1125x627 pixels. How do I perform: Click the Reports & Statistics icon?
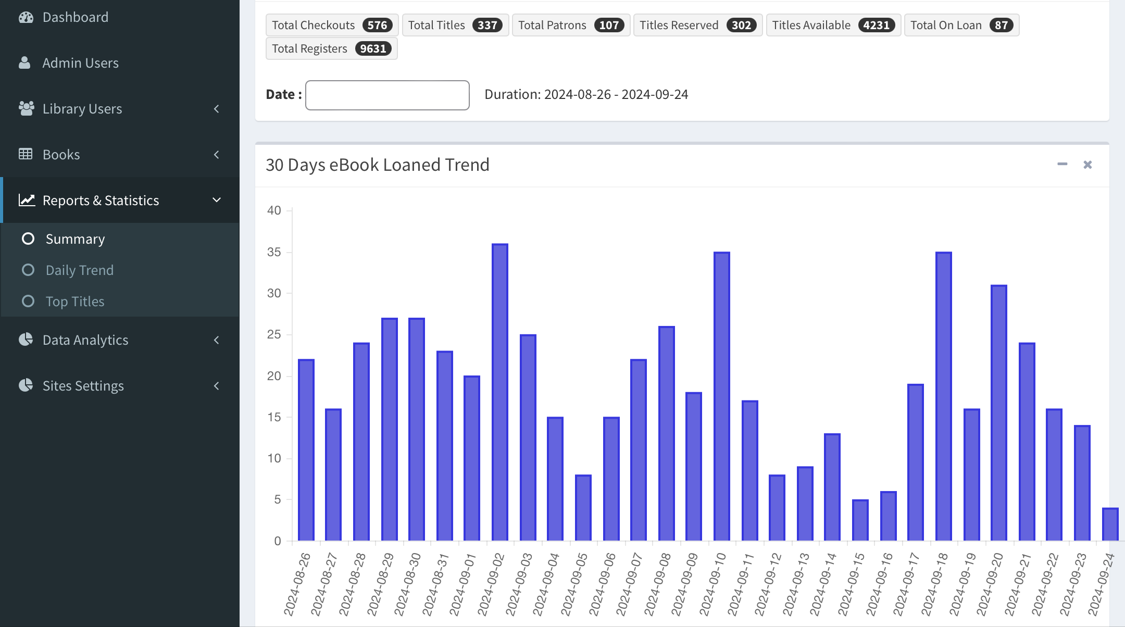click(x=26, y=200)
